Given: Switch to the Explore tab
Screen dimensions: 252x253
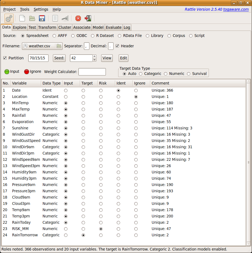Looking at the screenshot, I should click(x=19, y=27).
